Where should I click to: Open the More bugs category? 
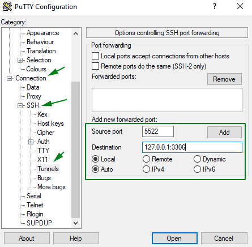tap(52, 187)
